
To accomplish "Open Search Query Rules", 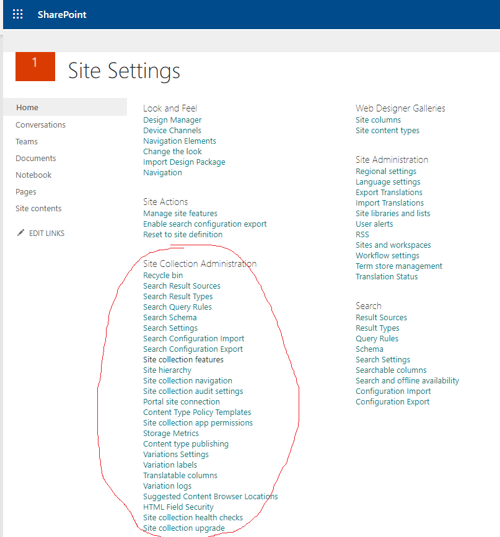I will point(178,307).
